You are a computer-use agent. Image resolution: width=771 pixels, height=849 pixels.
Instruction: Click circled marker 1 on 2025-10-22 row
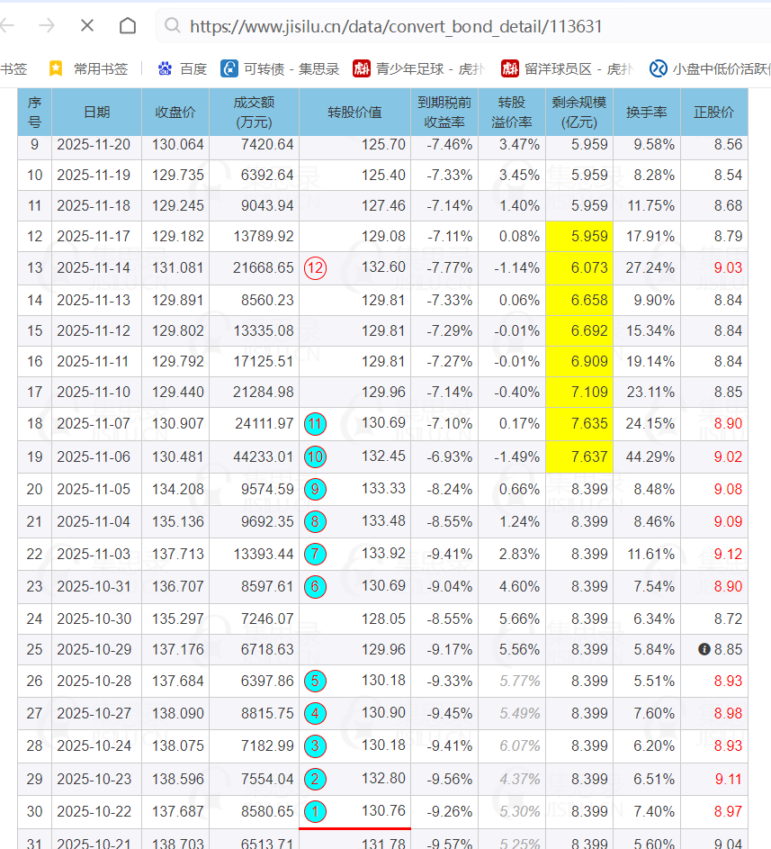315,811
